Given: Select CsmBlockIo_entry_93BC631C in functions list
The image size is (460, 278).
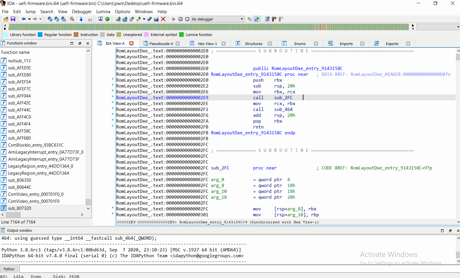Looking at the screenshot, I should tap(36, 145).
